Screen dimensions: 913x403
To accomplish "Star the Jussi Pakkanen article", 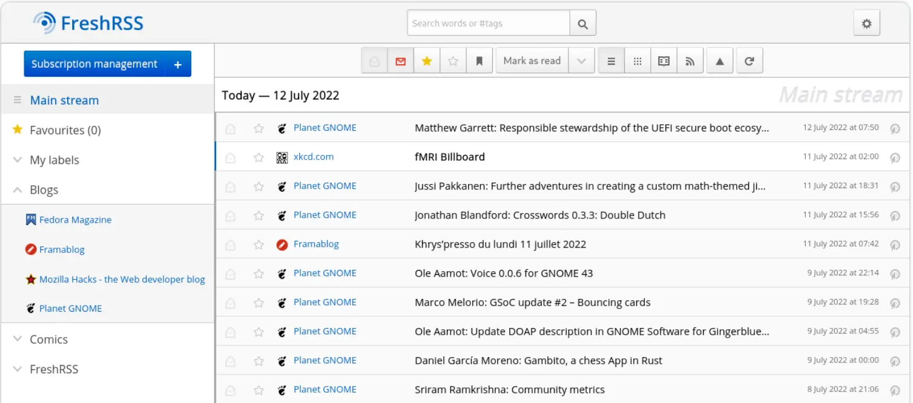I will (259, 186).
